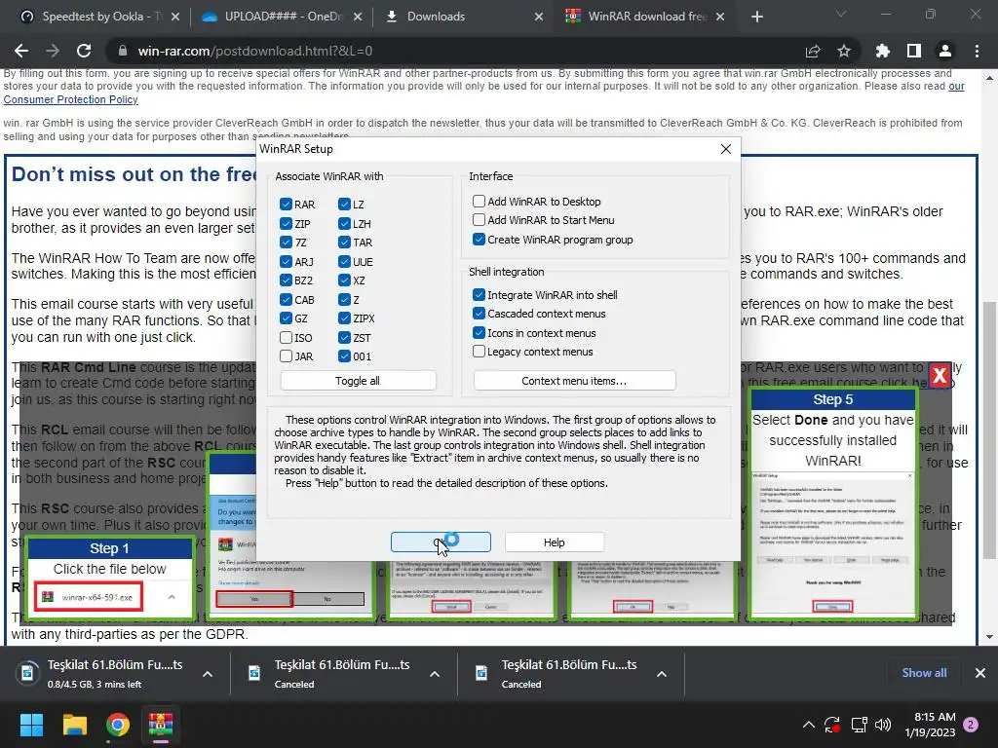Screen dimensions: 998x748
Task: Close the OneDrive UPLOAD tab
Action: coord(358,17)
